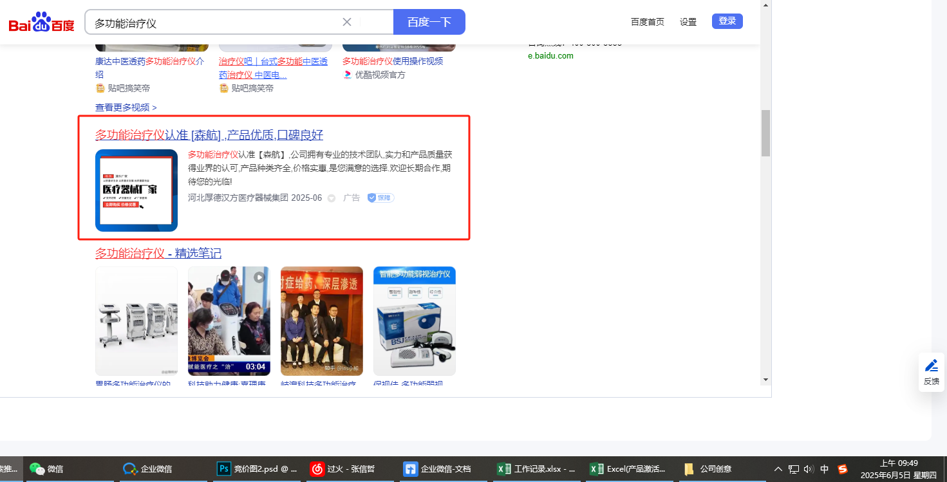Click the 保障 shield badge
Image resolution: width=947 pixels, height=482 pixels.
pos(380,198)
